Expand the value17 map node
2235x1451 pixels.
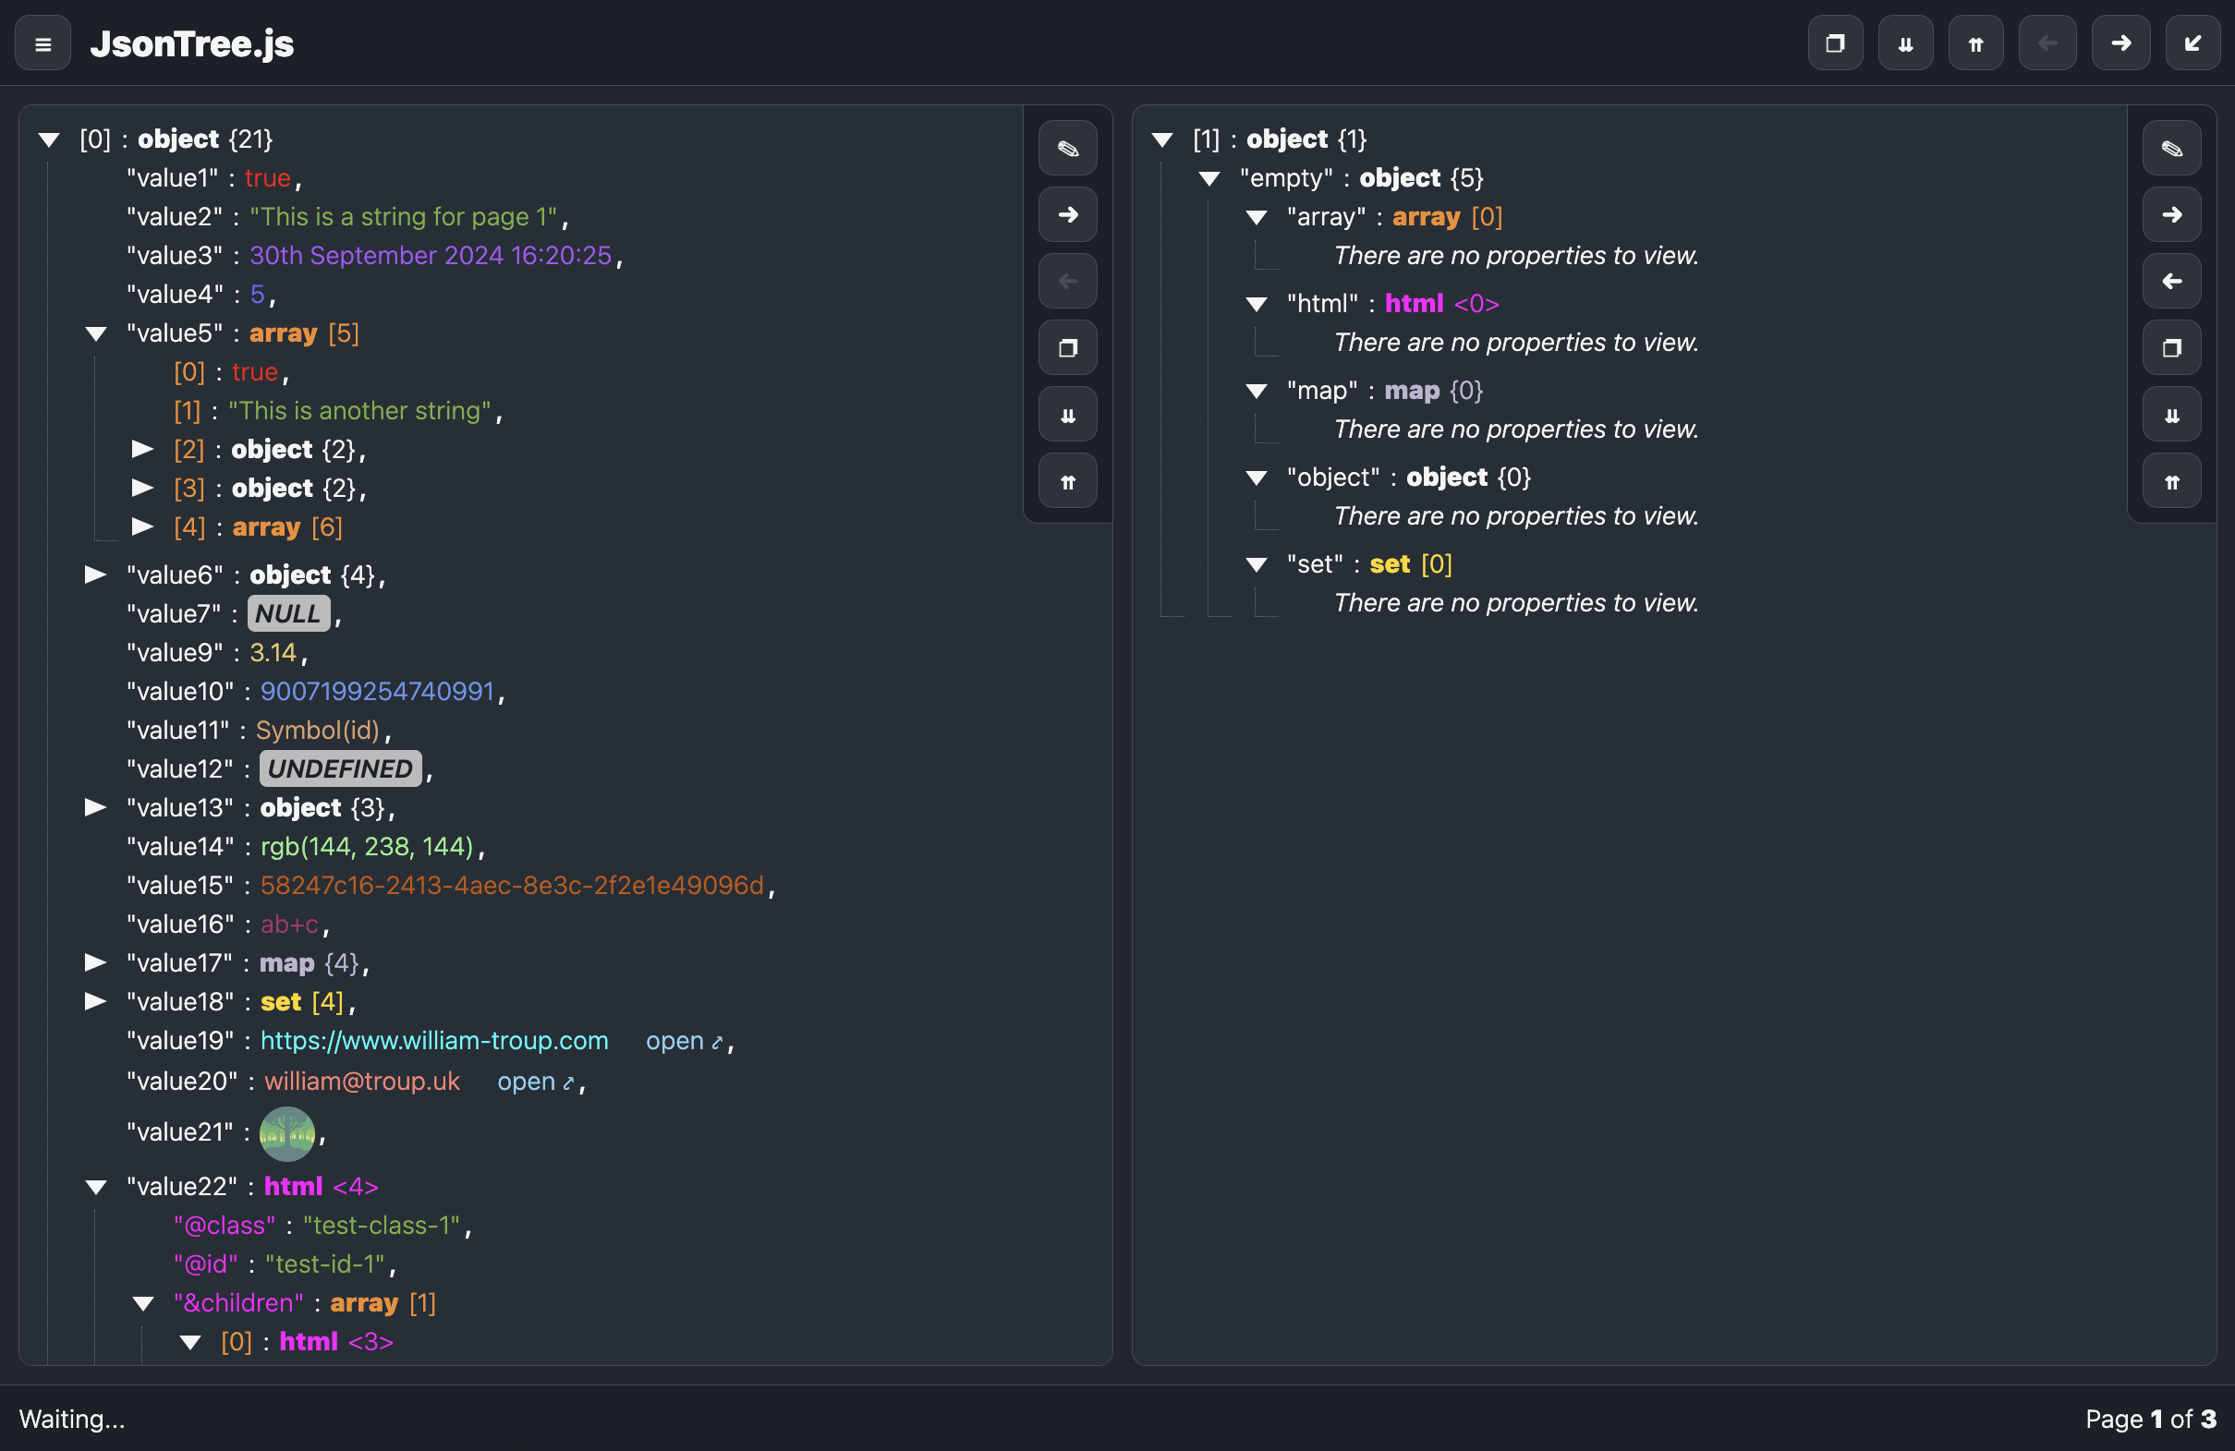pos(95,962)
